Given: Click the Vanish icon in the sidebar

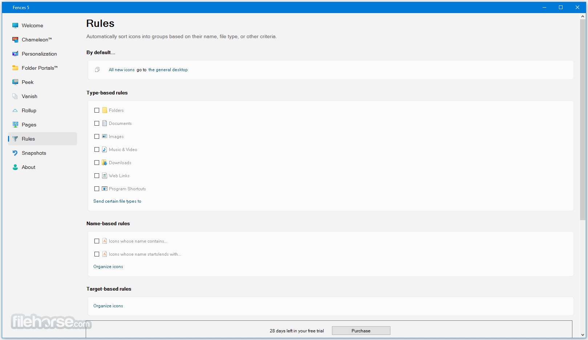Looking at the screenshot, I should click(15, 96).
